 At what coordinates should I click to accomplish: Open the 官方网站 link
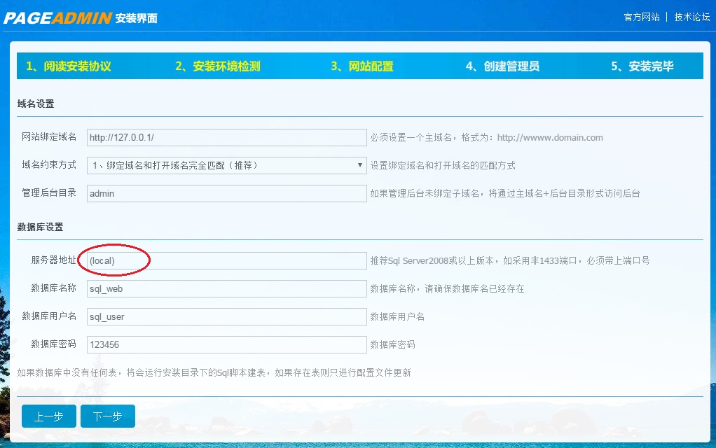[641, 17]
